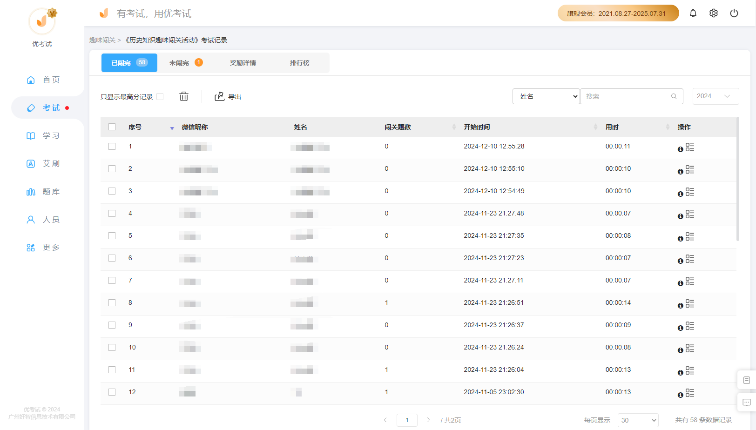Viewport: 756px width, 430px height.
Task: Open 题库 question bank in sidebar
Action: click(43, 192)
